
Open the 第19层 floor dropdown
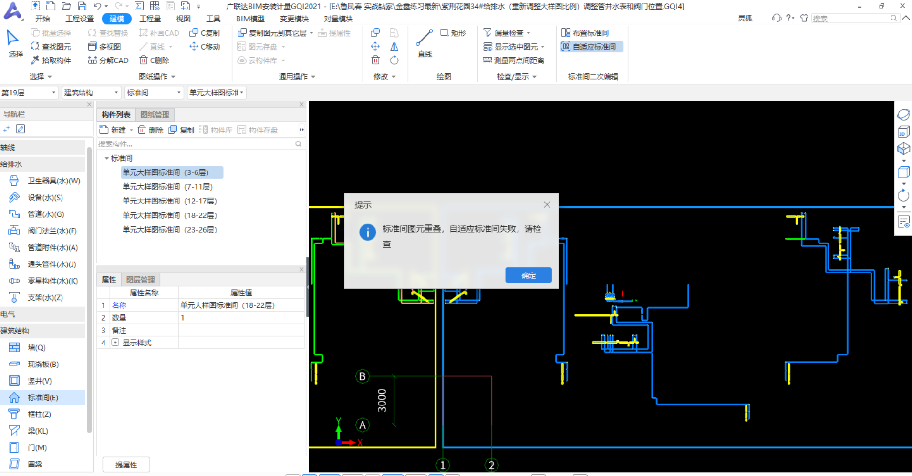pyautogui.click(x=29, y=92)
